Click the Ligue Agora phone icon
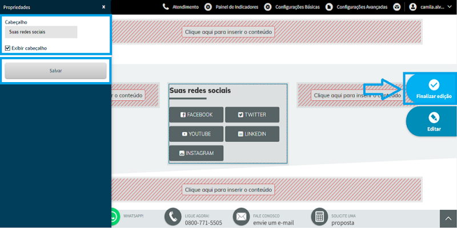457x228 pixels. click(x=173, y=217)
